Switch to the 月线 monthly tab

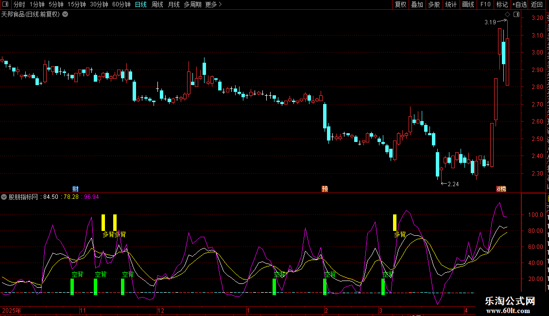(x=173, y=4)
